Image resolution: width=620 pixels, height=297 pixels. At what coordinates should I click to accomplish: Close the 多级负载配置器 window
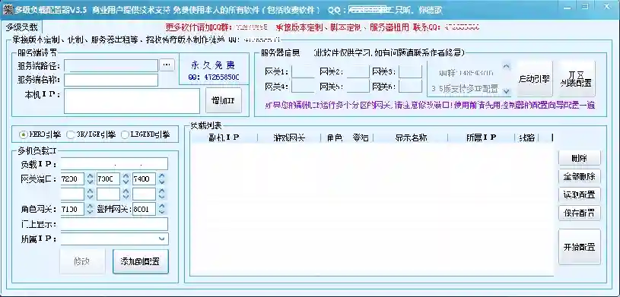click(x=607, y=7)
